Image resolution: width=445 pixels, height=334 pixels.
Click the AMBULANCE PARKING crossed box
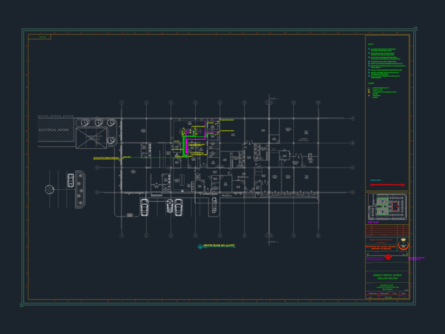click(x=91, y=138)
